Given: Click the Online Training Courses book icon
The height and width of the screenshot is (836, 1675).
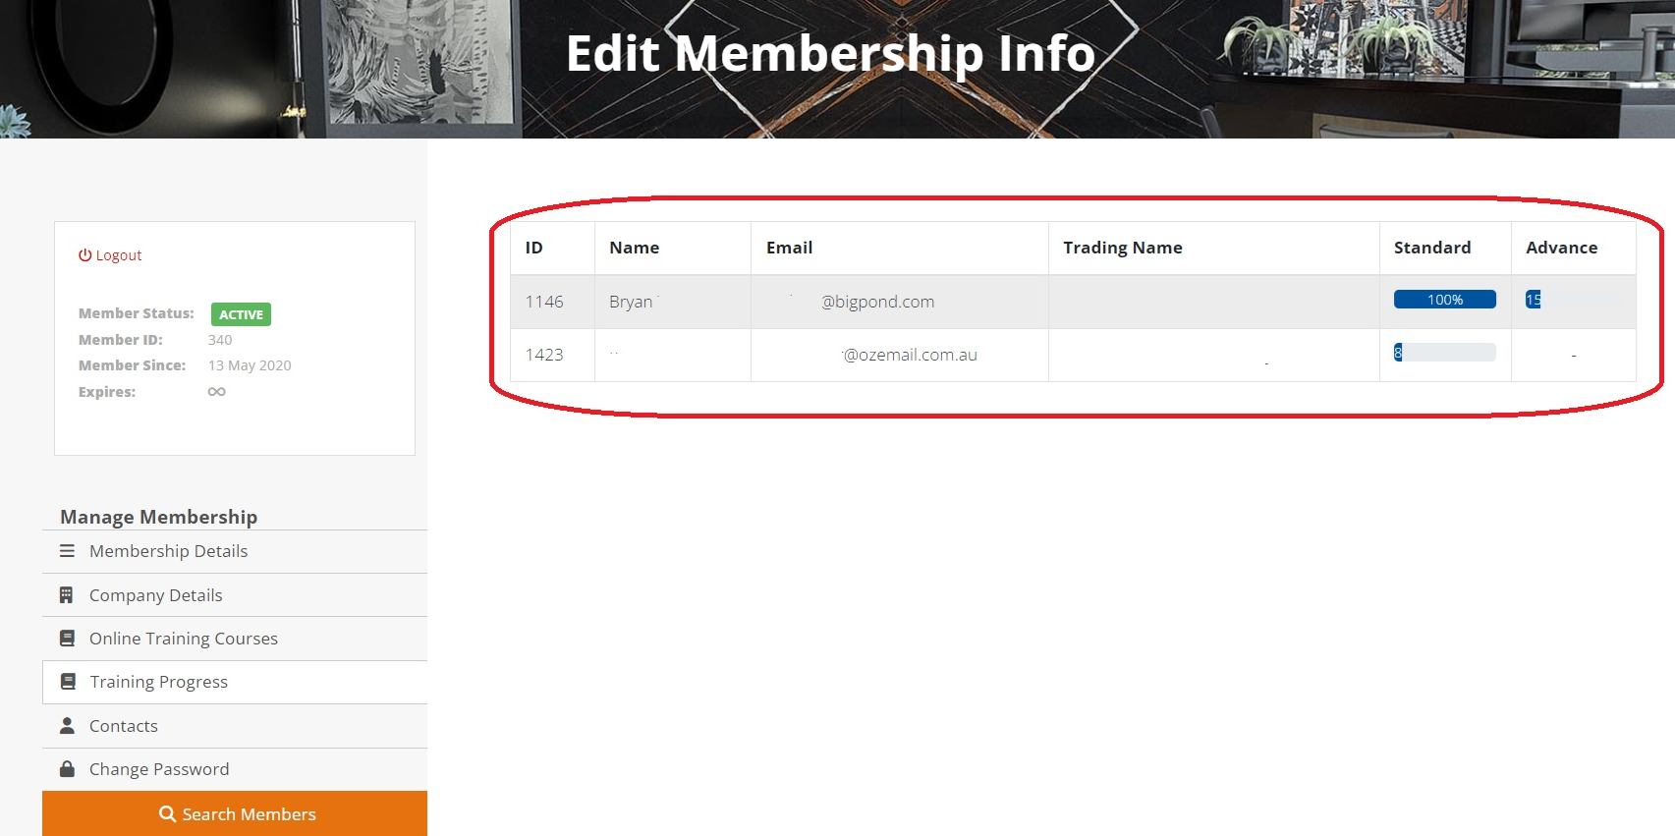Looking at the screenshot, I should point(67,639).
